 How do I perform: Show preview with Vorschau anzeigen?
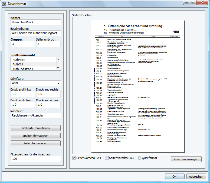point(186,159)
